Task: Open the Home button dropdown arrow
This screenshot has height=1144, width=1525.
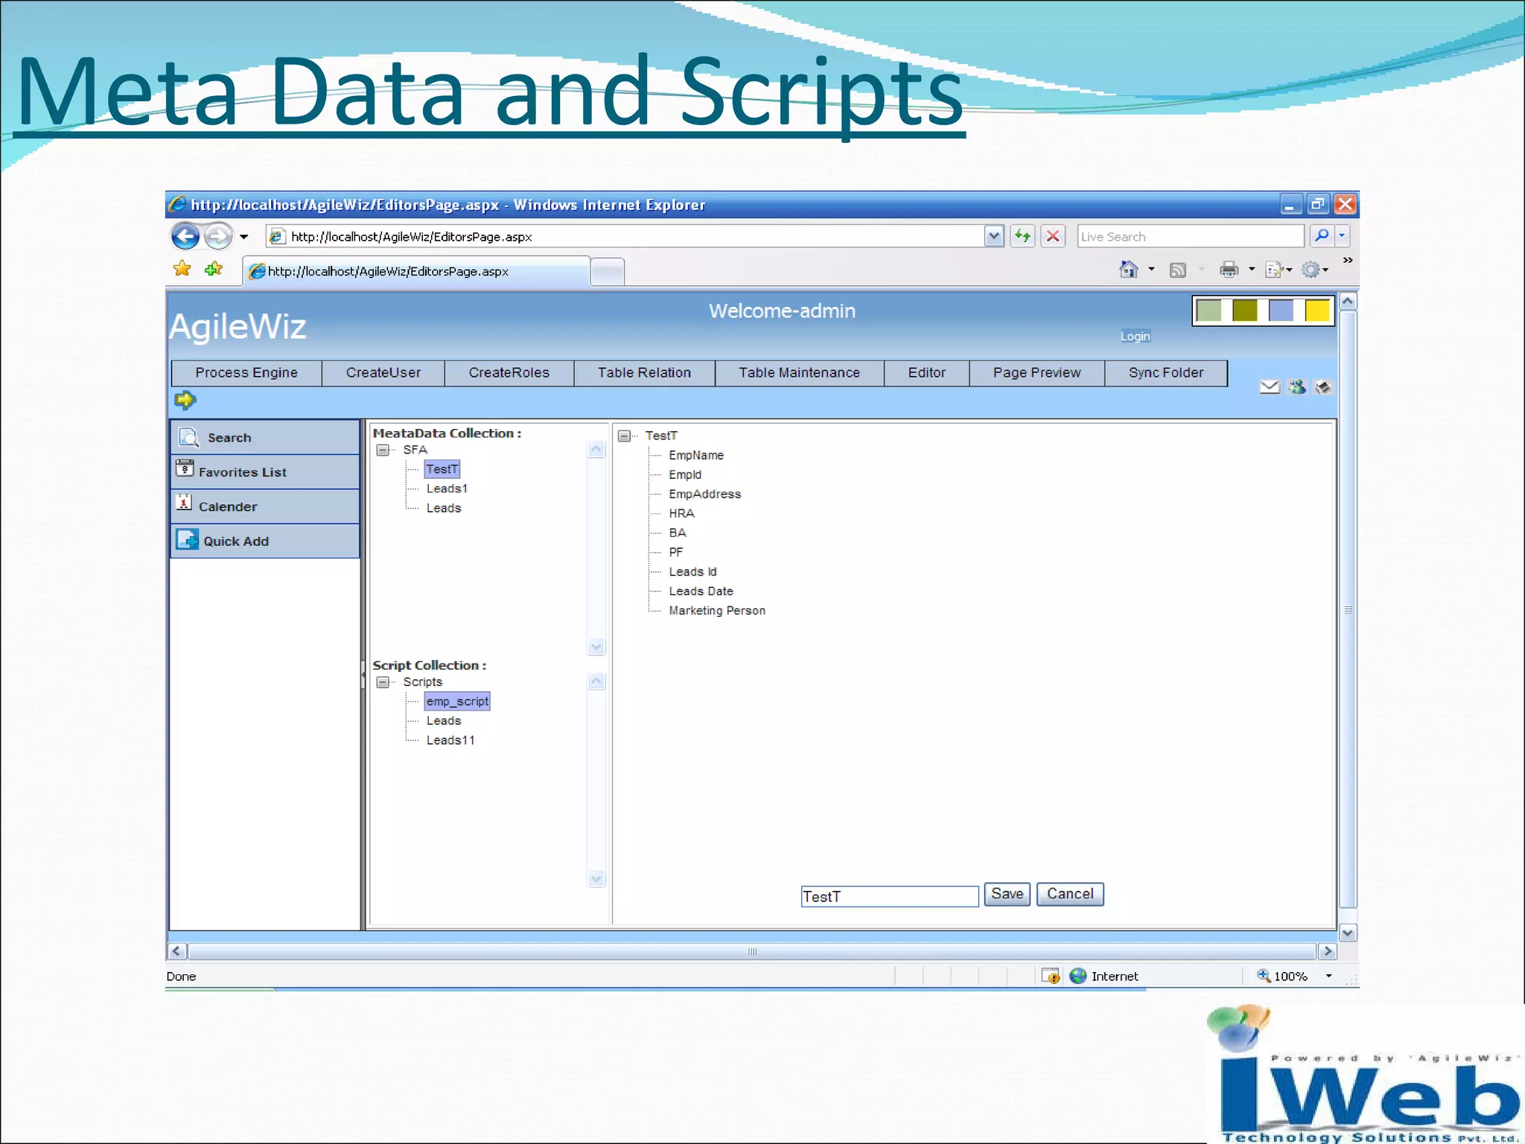Action: (1151, 270)
